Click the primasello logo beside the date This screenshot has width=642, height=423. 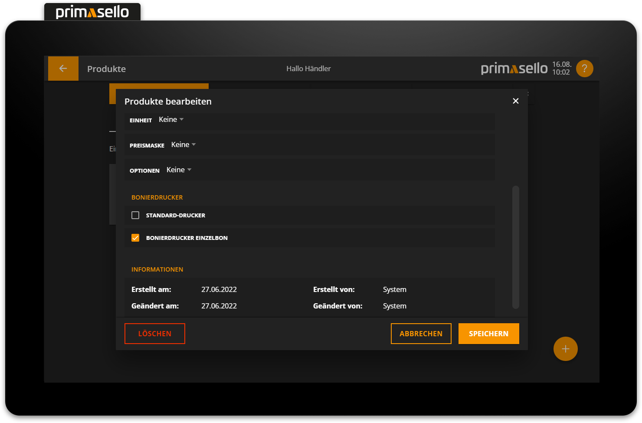pos(514,69)
